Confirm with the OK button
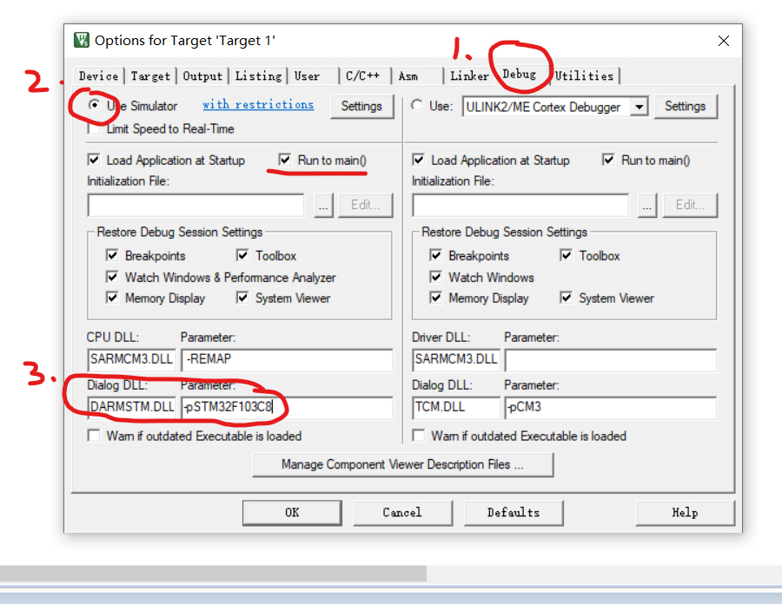782x604 pixels. tap(292, 513)
